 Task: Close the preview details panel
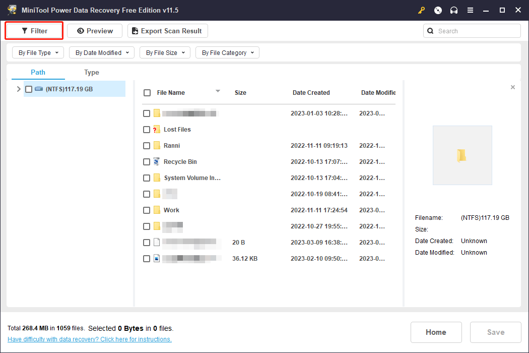(513, 87)
